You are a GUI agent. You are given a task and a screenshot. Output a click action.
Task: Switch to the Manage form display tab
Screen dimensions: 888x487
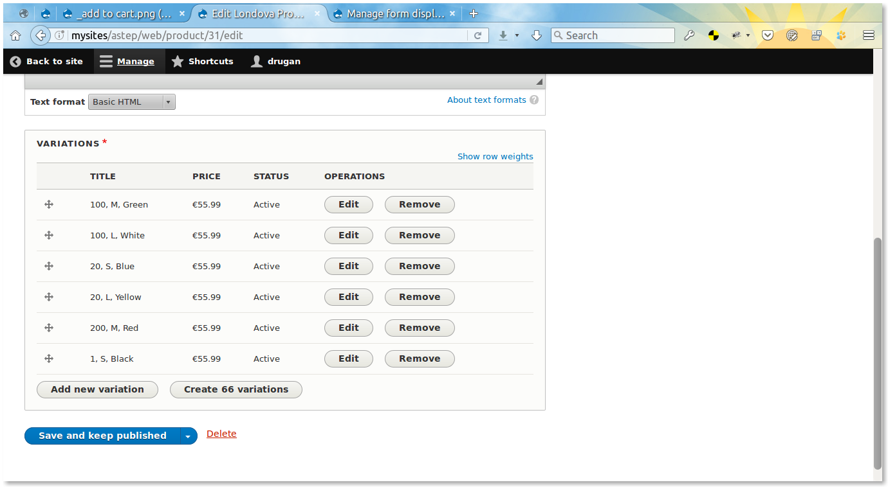click(394, 13)
